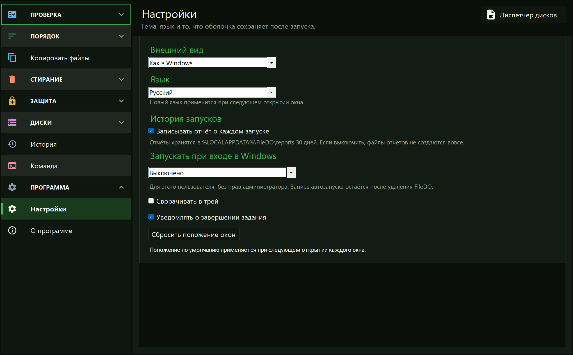The width and height of the screenshot is (573, 355).
Task: Click the СТИРАНИЕ trash can icon
Action: 12,79
